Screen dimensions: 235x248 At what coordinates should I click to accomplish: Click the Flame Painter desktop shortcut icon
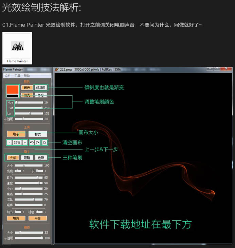pyautogui.click(x=17, y=48)
